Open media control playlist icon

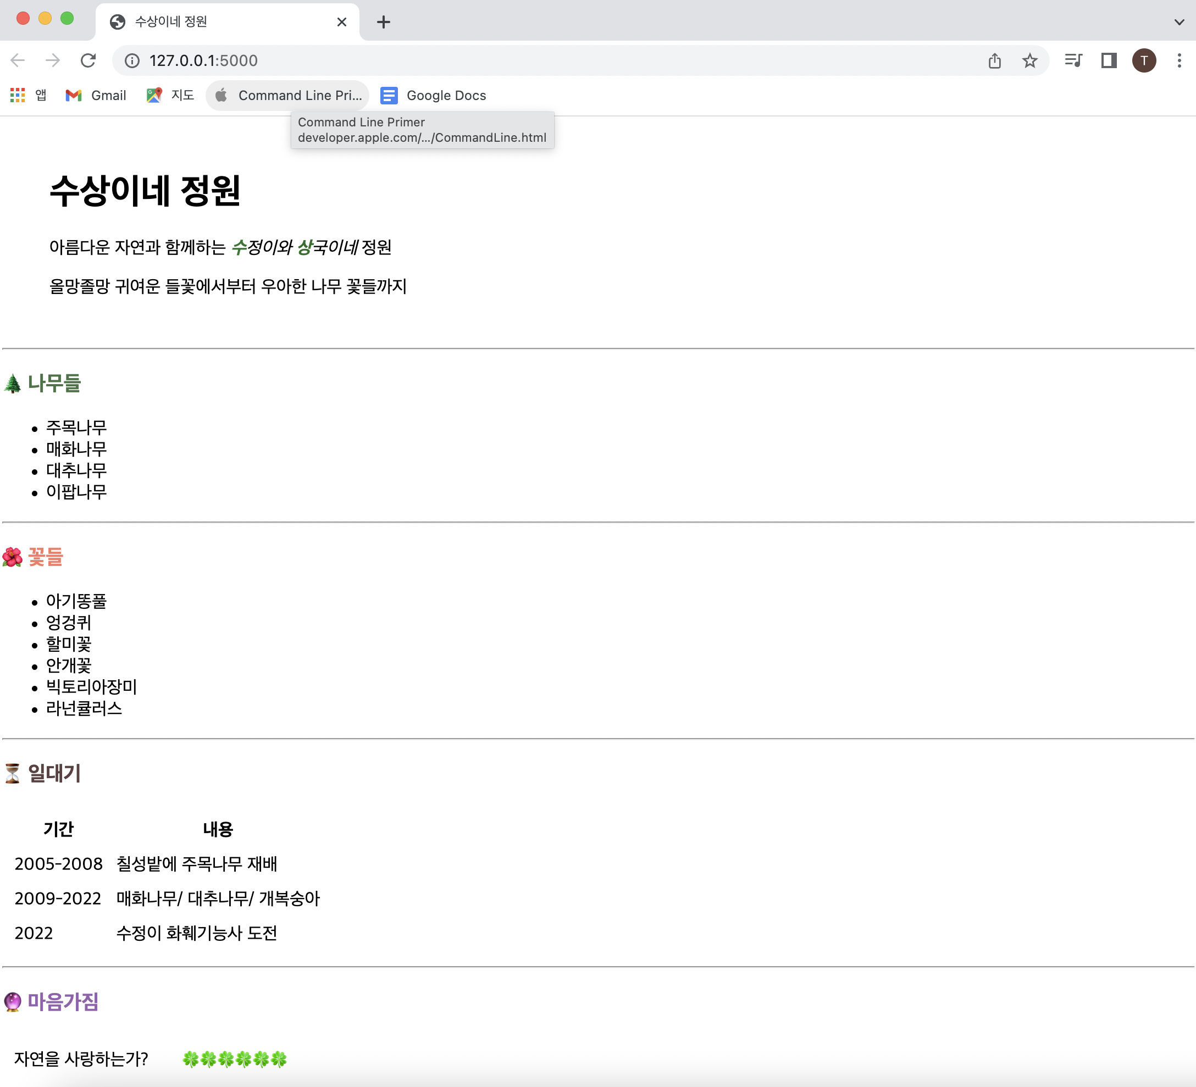(1073, 60)
